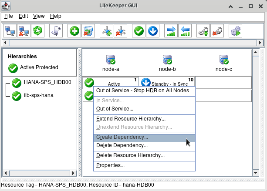Click the Create Dependency chain-plus icon
Viewport: 267px width, 191px height.
click(203, 31)
